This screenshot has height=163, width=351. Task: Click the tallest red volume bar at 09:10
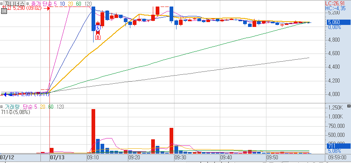pos(93,131)
